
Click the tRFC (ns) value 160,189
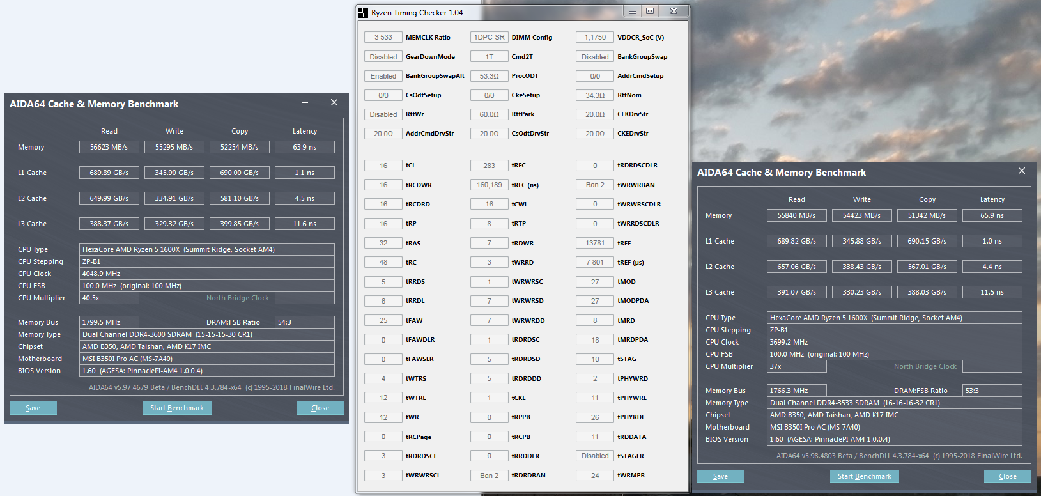(x=490, y=185)
